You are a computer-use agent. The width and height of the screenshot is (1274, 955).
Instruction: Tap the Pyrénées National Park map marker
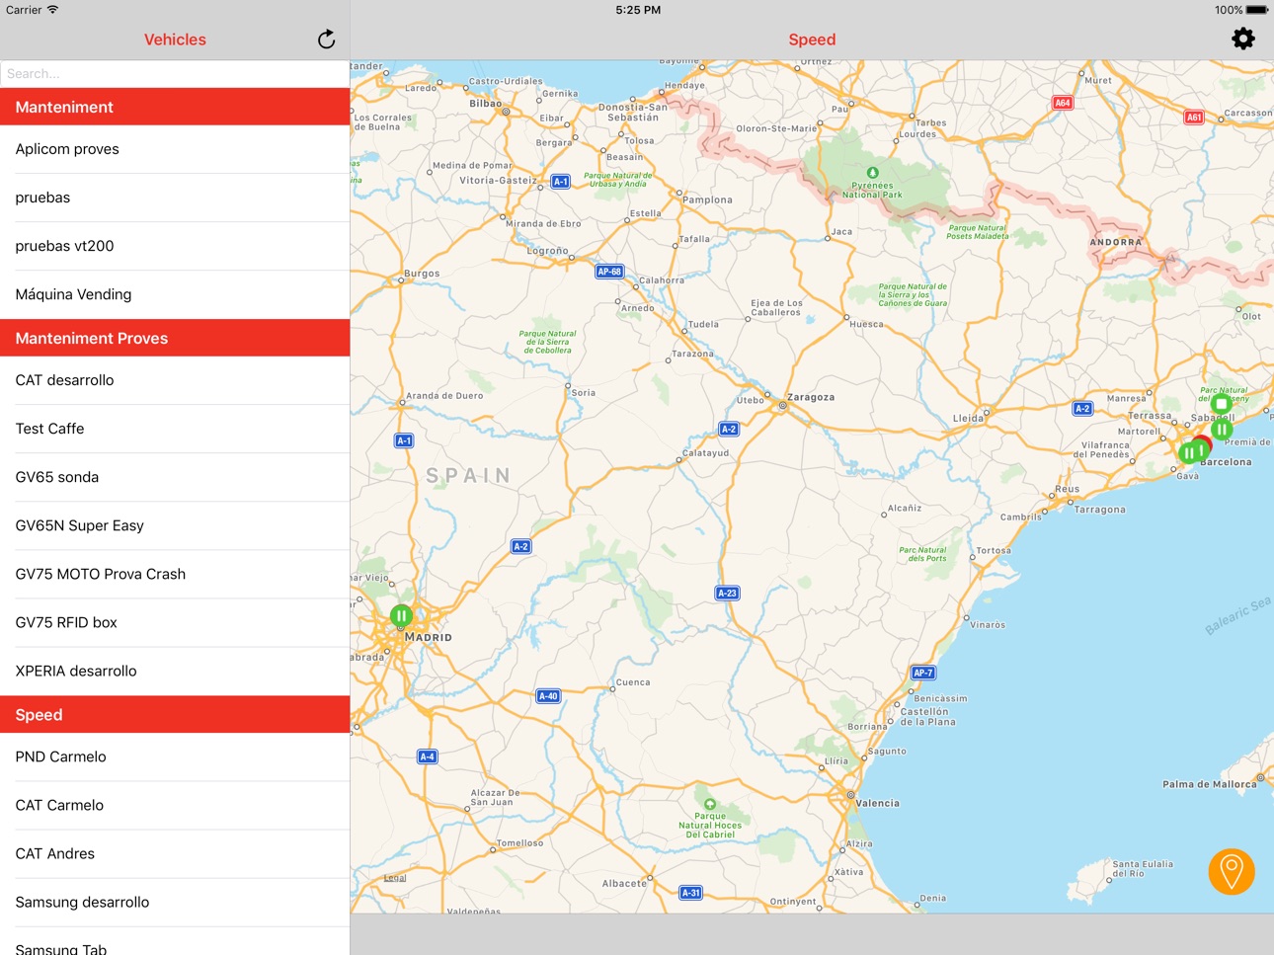click(872, 173)
